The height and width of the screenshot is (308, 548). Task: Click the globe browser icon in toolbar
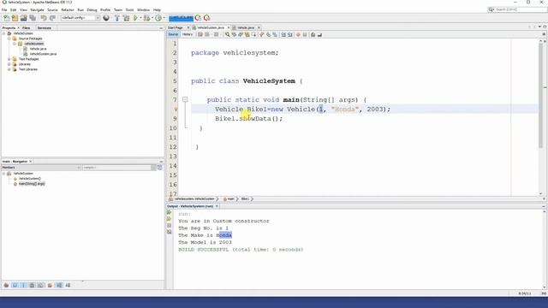(106, 18)
